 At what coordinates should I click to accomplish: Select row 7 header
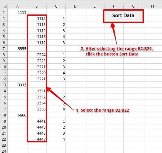[x=4, y=49]
